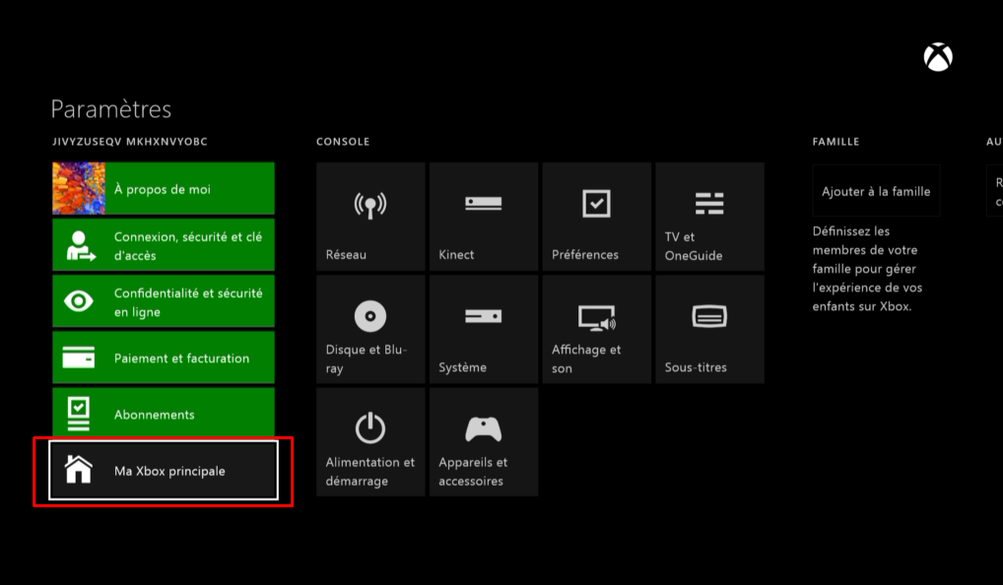The width and height of the screenshot is (1003, 585).
Task: Click the "Disque et Blu-ray" tile label
Action: [x=367, y=358]
